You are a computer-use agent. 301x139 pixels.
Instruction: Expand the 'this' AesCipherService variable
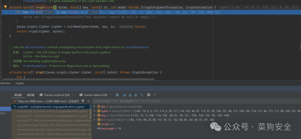pyautogui.click(x=94, y=107)
